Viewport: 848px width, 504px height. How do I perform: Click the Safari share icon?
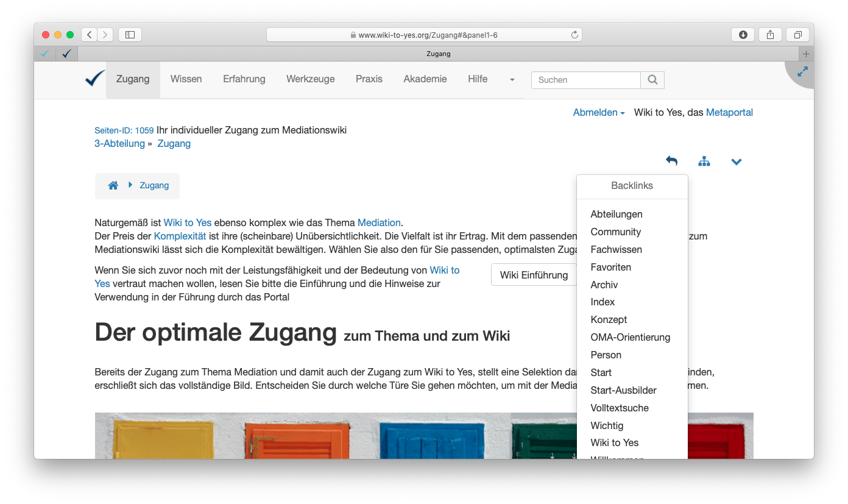click(770, 35)
